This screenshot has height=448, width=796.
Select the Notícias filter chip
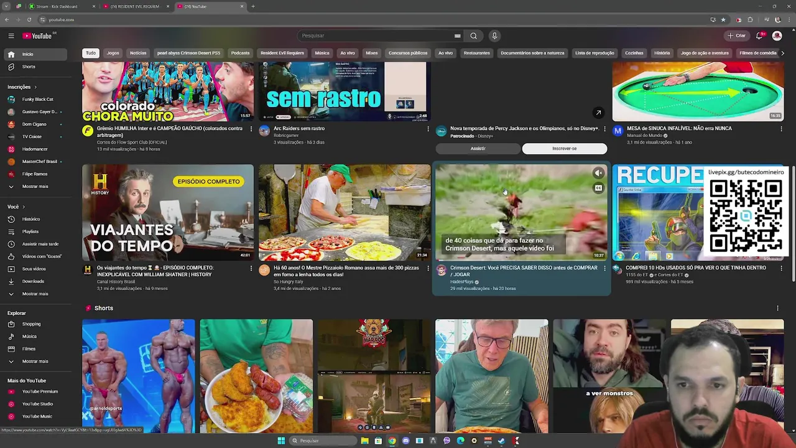click(138, 54)
